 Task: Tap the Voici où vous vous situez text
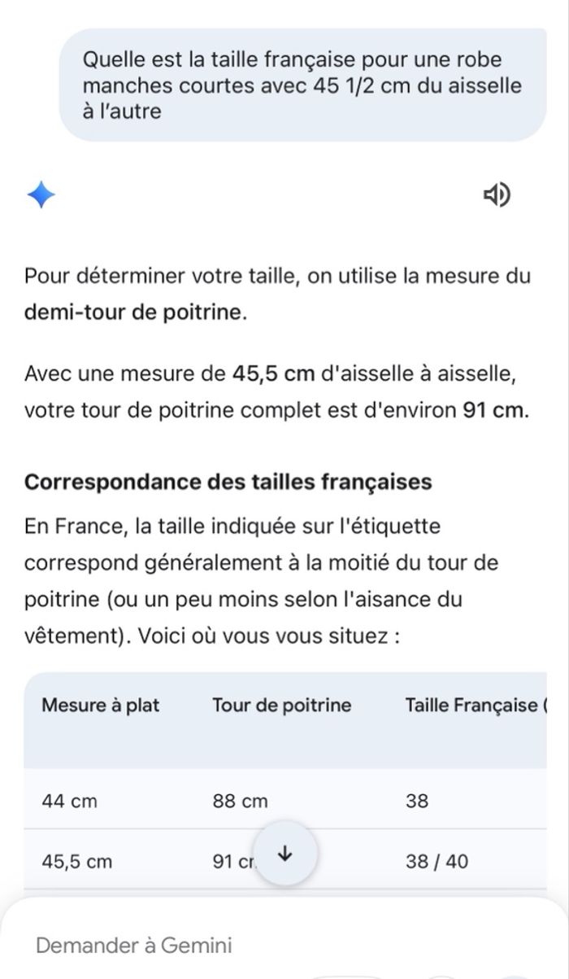click(x=268, y=636)
